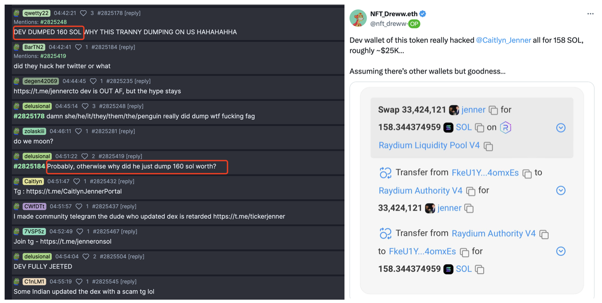
Task: Copy Raydium Liquidity Pool V4 address
Action: [x=488, y=146]
